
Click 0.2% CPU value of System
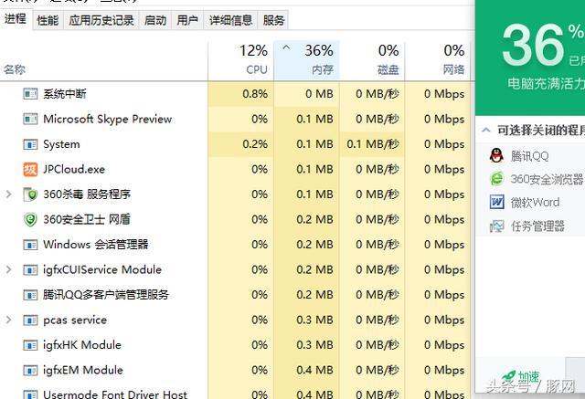tap(255, 143)
